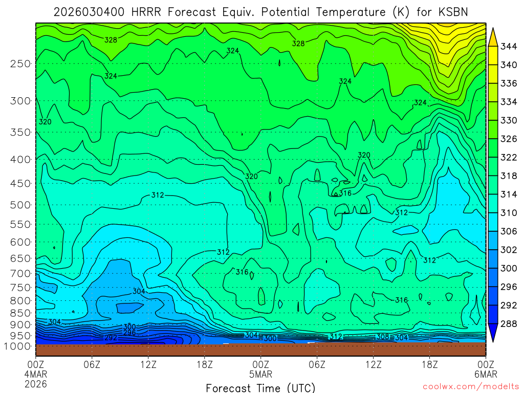Click the 700 pressure axis label

click(20, 273)
